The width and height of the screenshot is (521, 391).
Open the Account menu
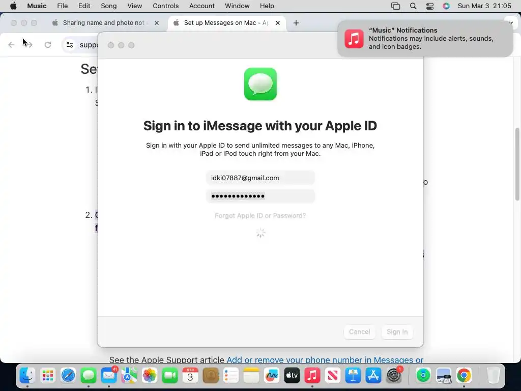pos(201,6)
